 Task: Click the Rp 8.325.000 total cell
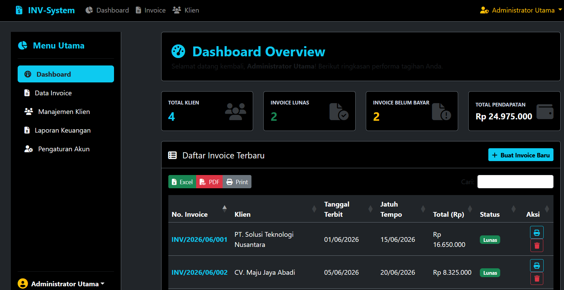[x=452, y=272]
